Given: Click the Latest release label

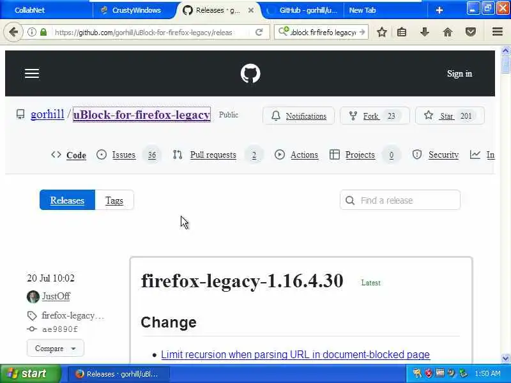Looking at the screenshot, I should pos(371,283).
